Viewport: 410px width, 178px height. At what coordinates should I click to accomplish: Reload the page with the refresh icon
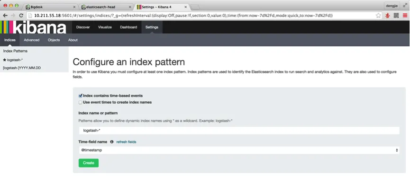pos(21,16)
